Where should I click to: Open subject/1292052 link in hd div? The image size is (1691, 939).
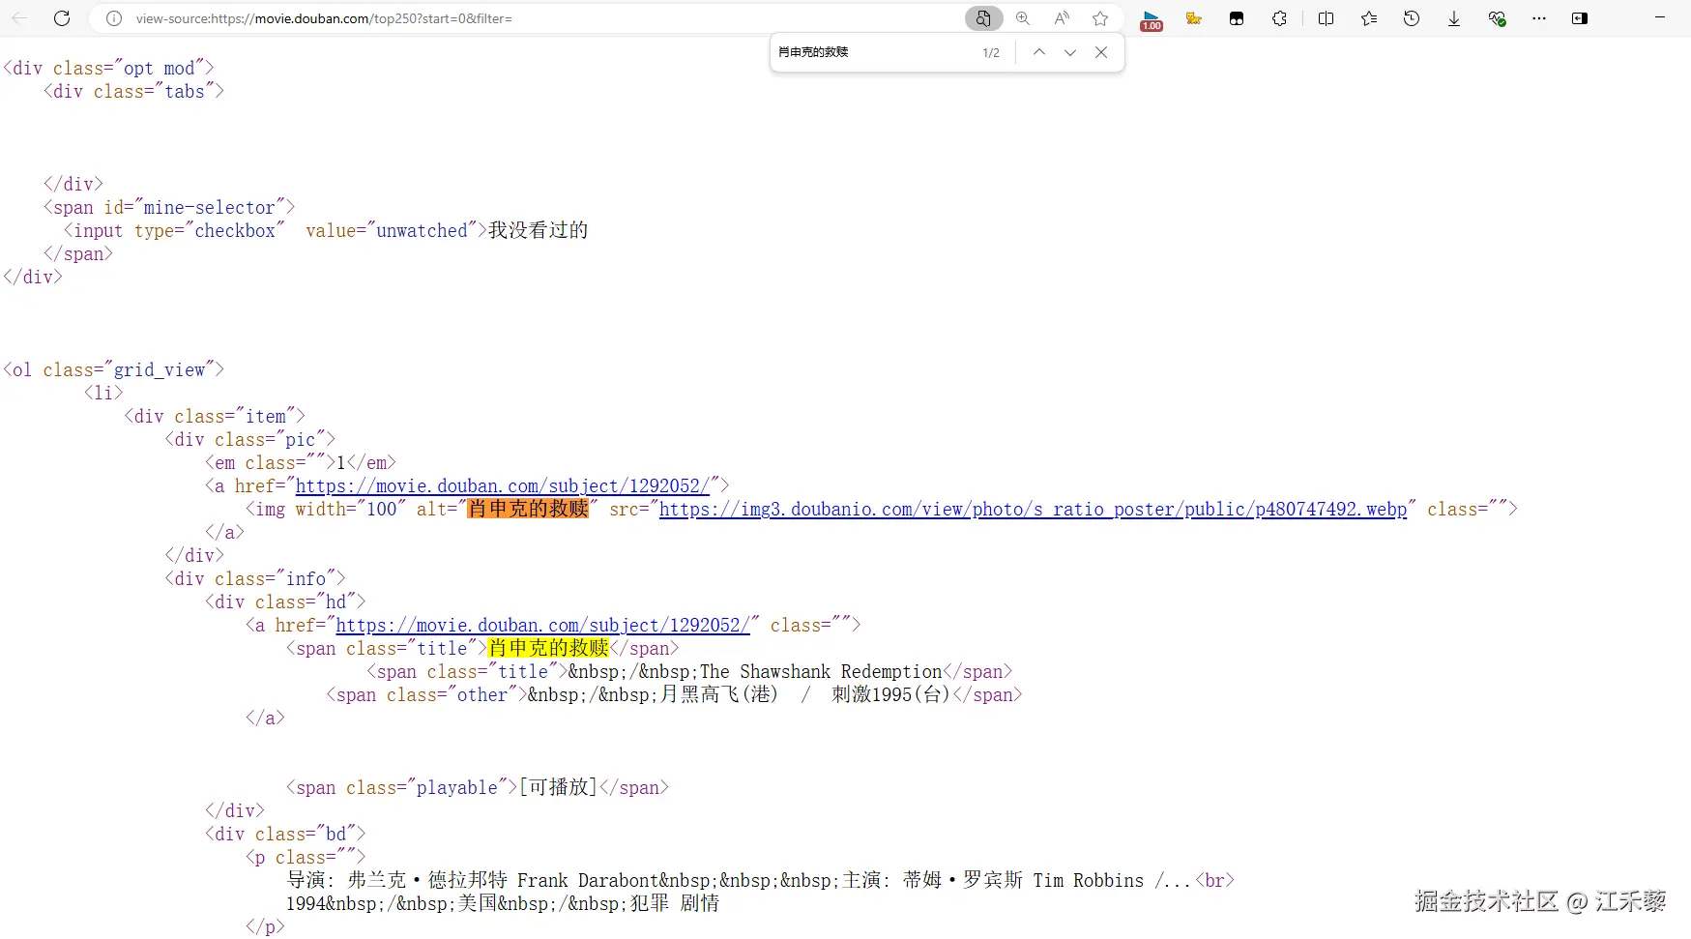[x=542, y=625]
